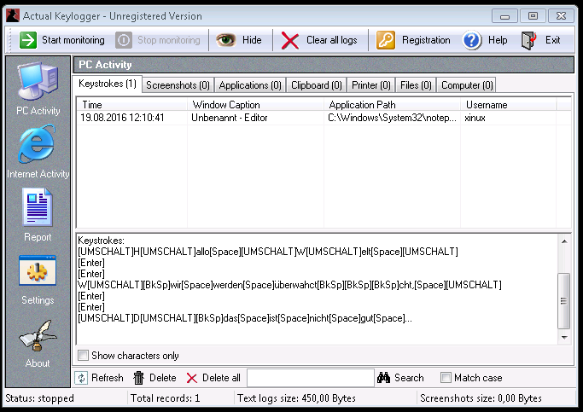Sort by the Time column header
Image resolution: width=583 pixels, height=412 pixels.
132,105
